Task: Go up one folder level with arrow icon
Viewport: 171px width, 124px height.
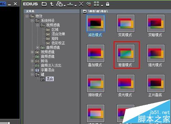Action: click(52, 4)
